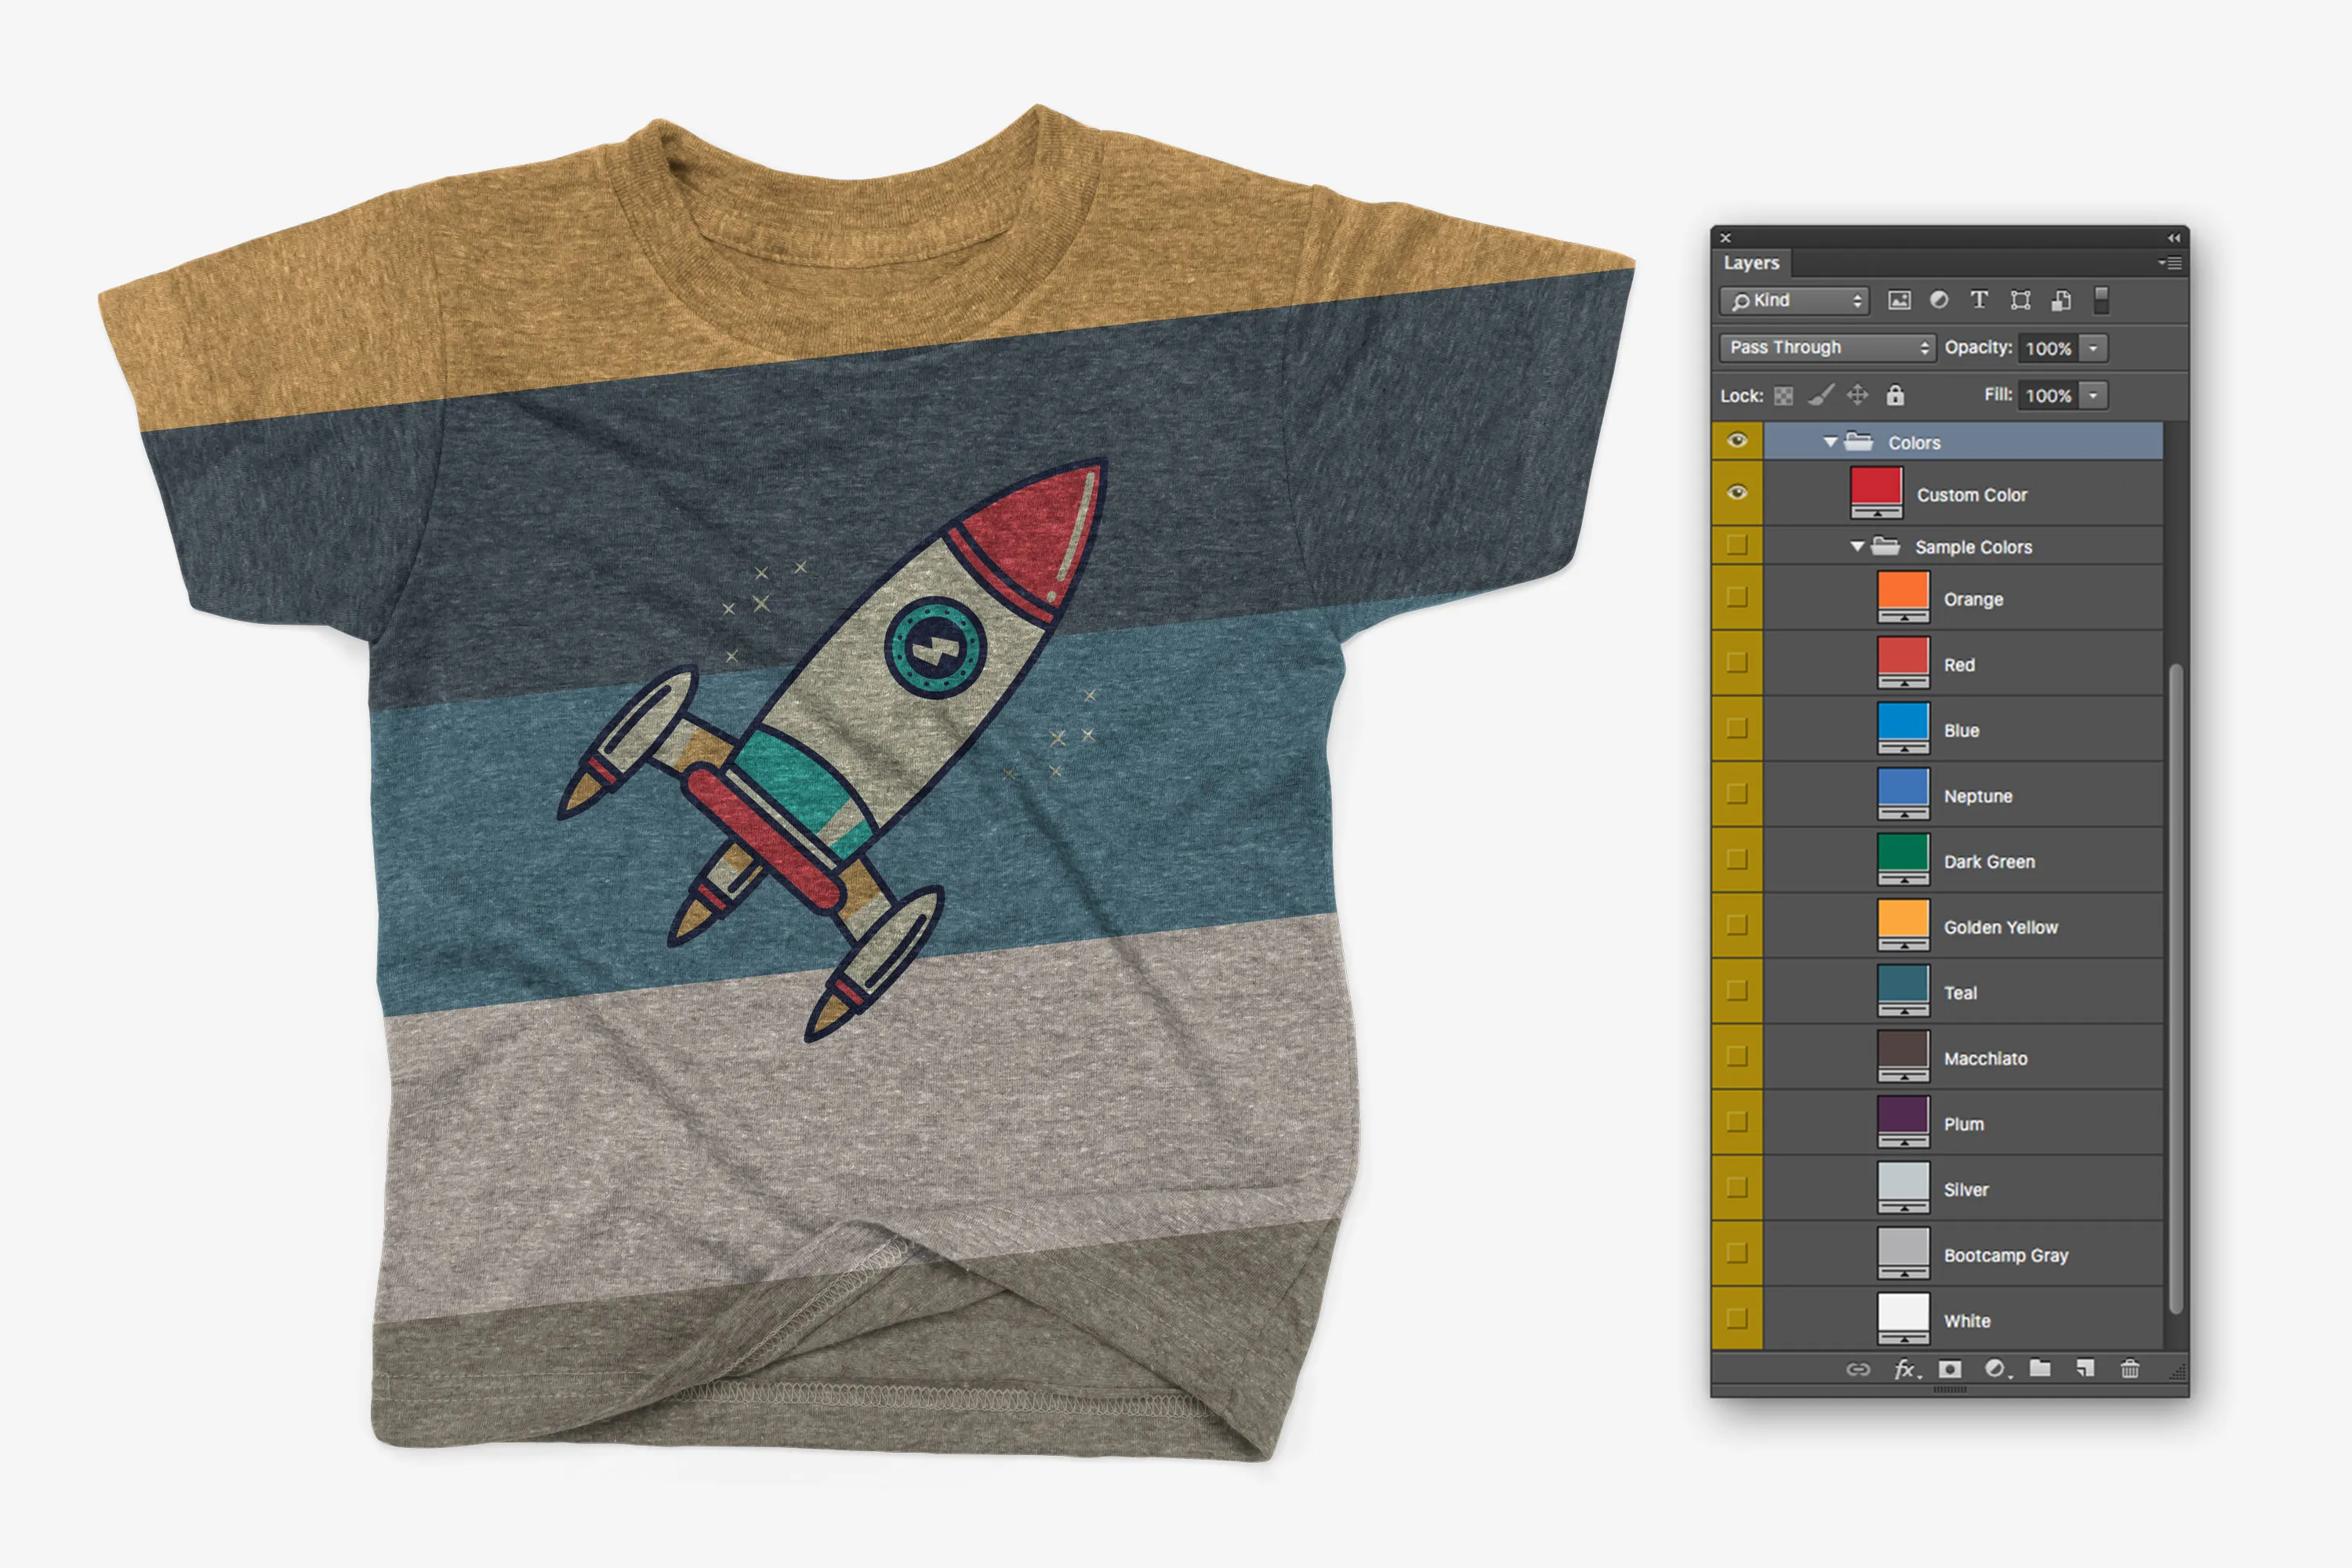Viewport: 2352px width, 1568px height.
Task: Enable Lock transparent pixels
Action: coord(1785,395)
